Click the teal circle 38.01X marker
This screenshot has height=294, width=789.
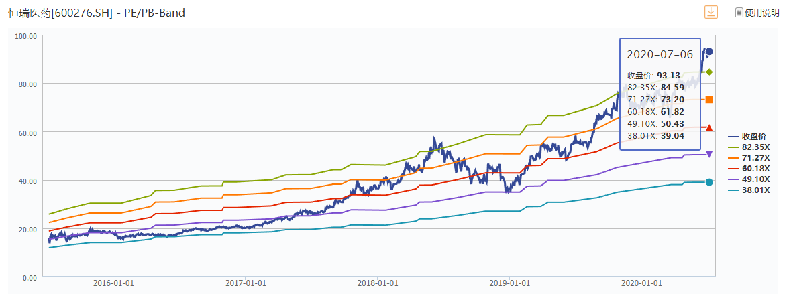709,182
